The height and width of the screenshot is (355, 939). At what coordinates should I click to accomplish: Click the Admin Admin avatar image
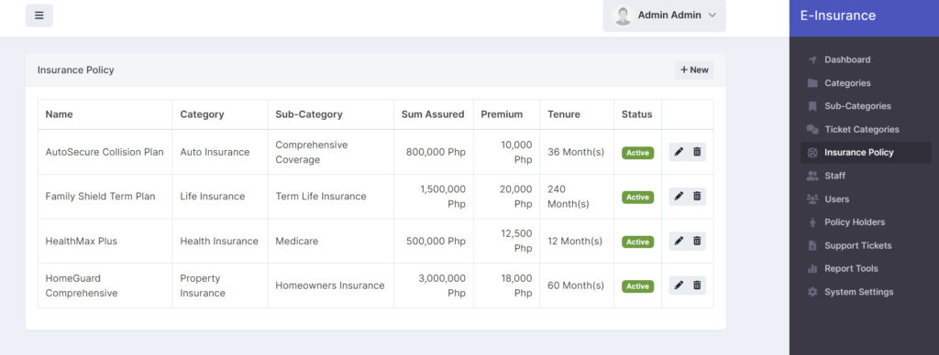click(x=623, y=16)
